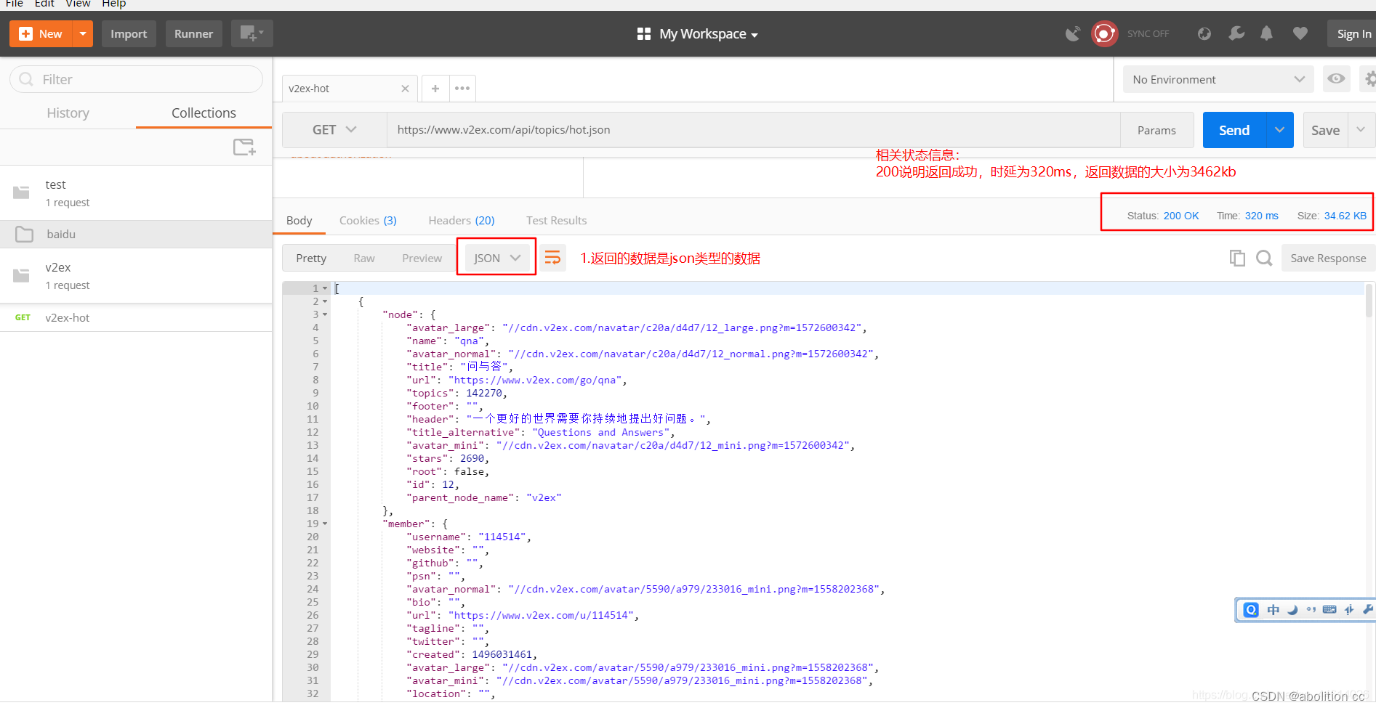Click the https://www.v2ex.com/go/qna link
The width and height of the screenshot is (1376, 708).
pyautogui.click(x=537, y=380)
